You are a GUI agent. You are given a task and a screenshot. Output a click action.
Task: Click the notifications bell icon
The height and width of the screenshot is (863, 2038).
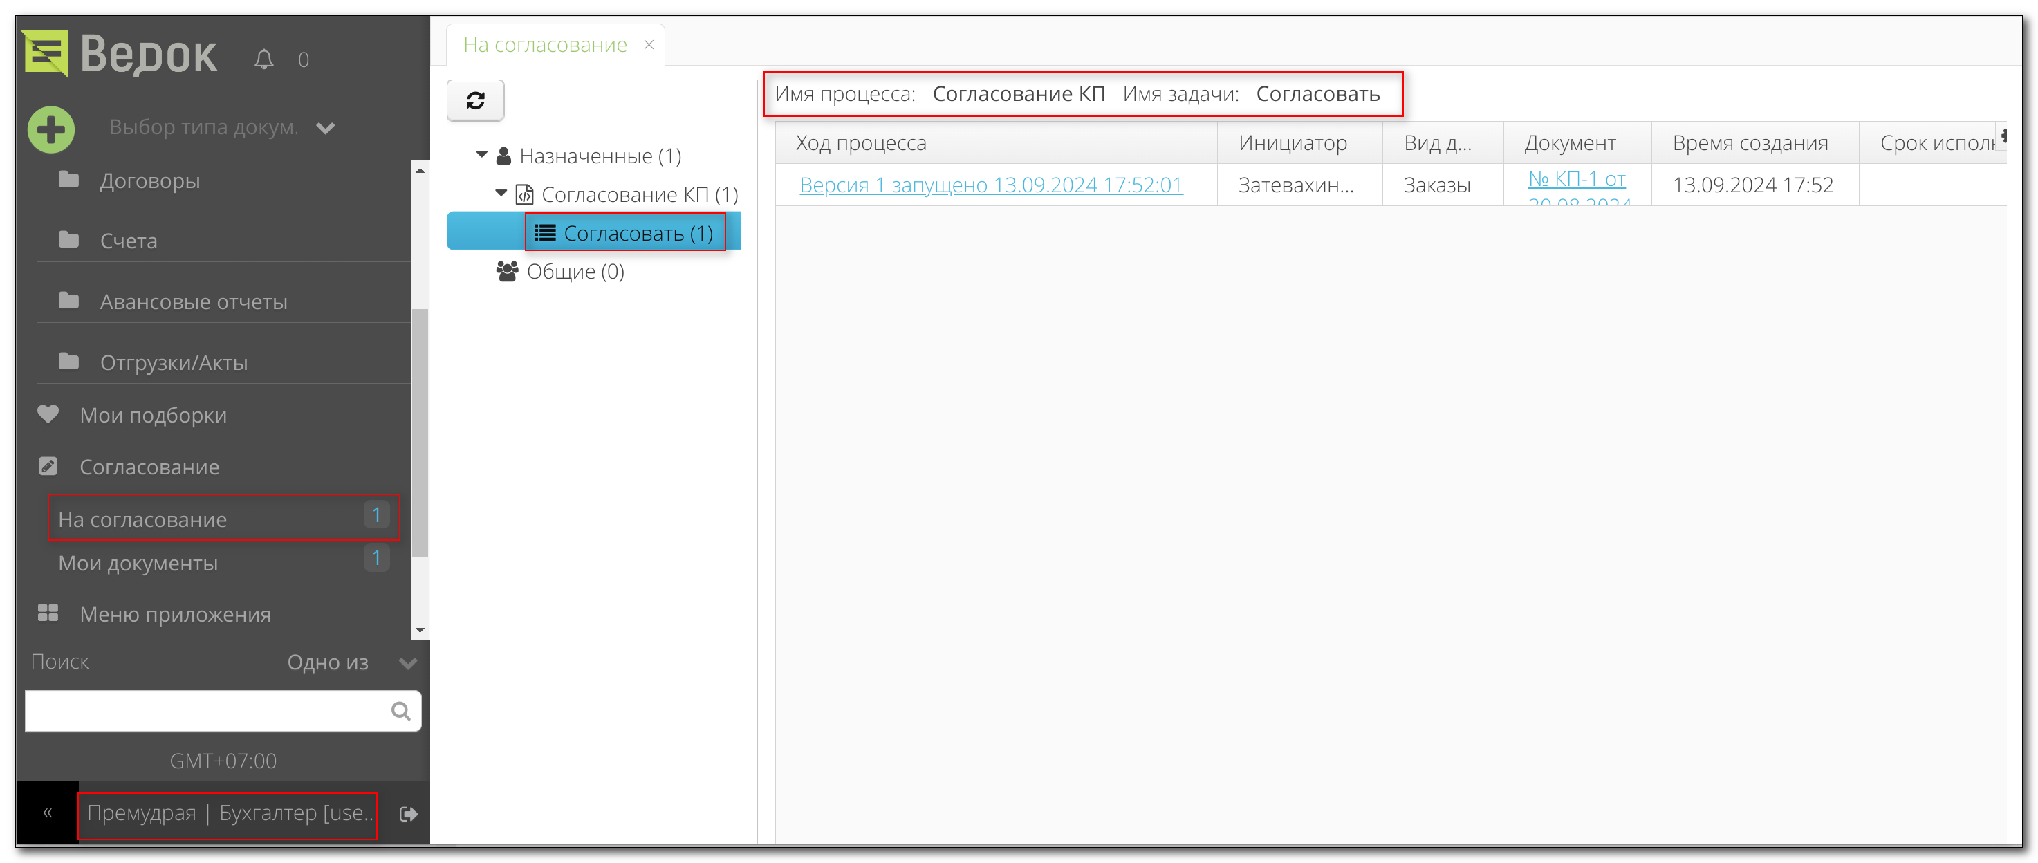(263, 59)
